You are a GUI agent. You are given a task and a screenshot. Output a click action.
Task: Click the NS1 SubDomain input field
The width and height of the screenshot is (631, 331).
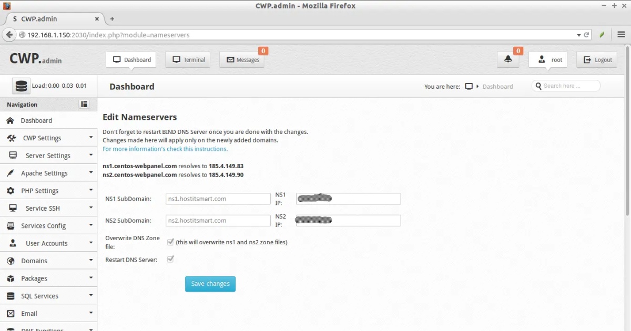(218, 198)
